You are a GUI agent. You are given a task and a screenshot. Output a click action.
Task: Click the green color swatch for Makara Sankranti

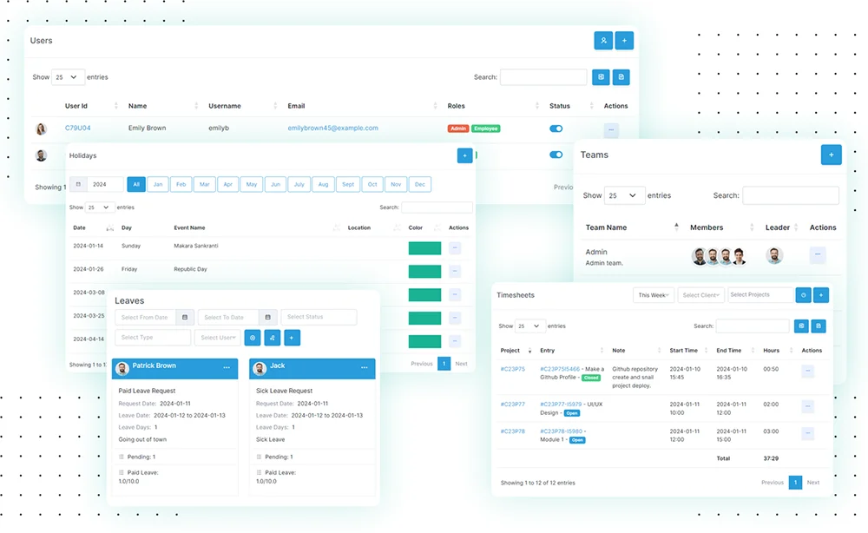424,248
